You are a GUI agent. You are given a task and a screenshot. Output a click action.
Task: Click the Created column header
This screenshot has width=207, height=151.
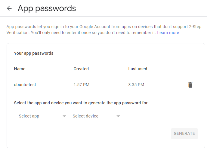[81, 69]
